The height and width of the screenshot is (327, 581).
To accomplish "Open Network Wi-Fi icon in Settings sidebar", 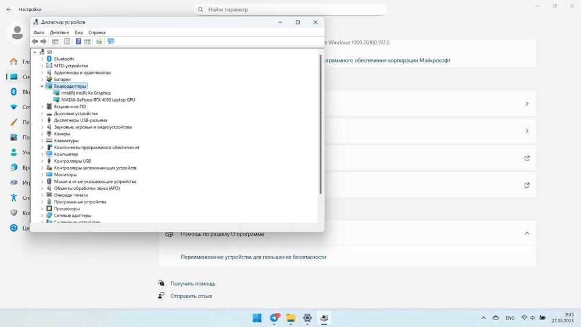I will (x=14, y=107).
